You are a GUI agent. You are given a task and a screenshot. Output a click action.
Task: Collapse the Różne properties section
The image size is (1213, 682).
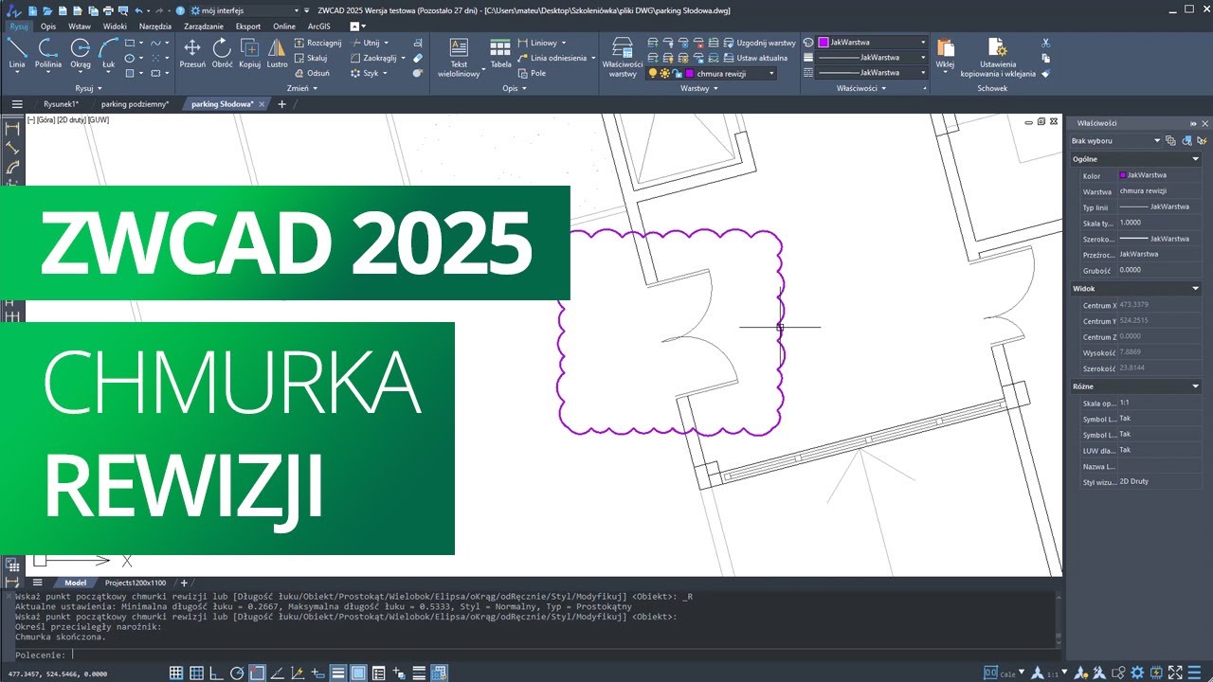click(1196, 386)
